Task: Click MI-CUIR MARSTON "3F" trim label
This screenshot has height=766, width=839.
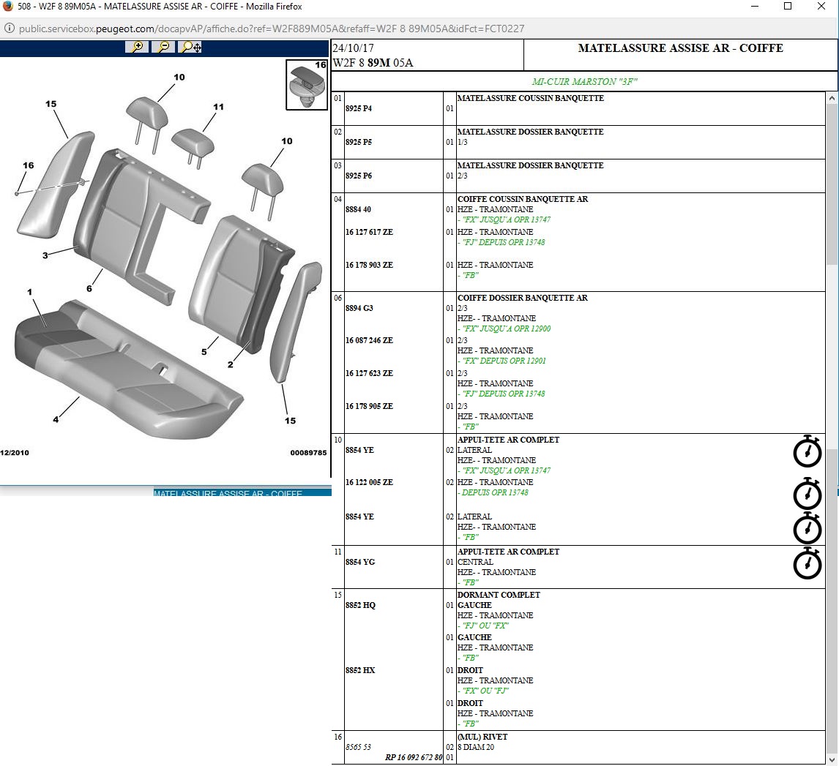Action: [584, 82]
